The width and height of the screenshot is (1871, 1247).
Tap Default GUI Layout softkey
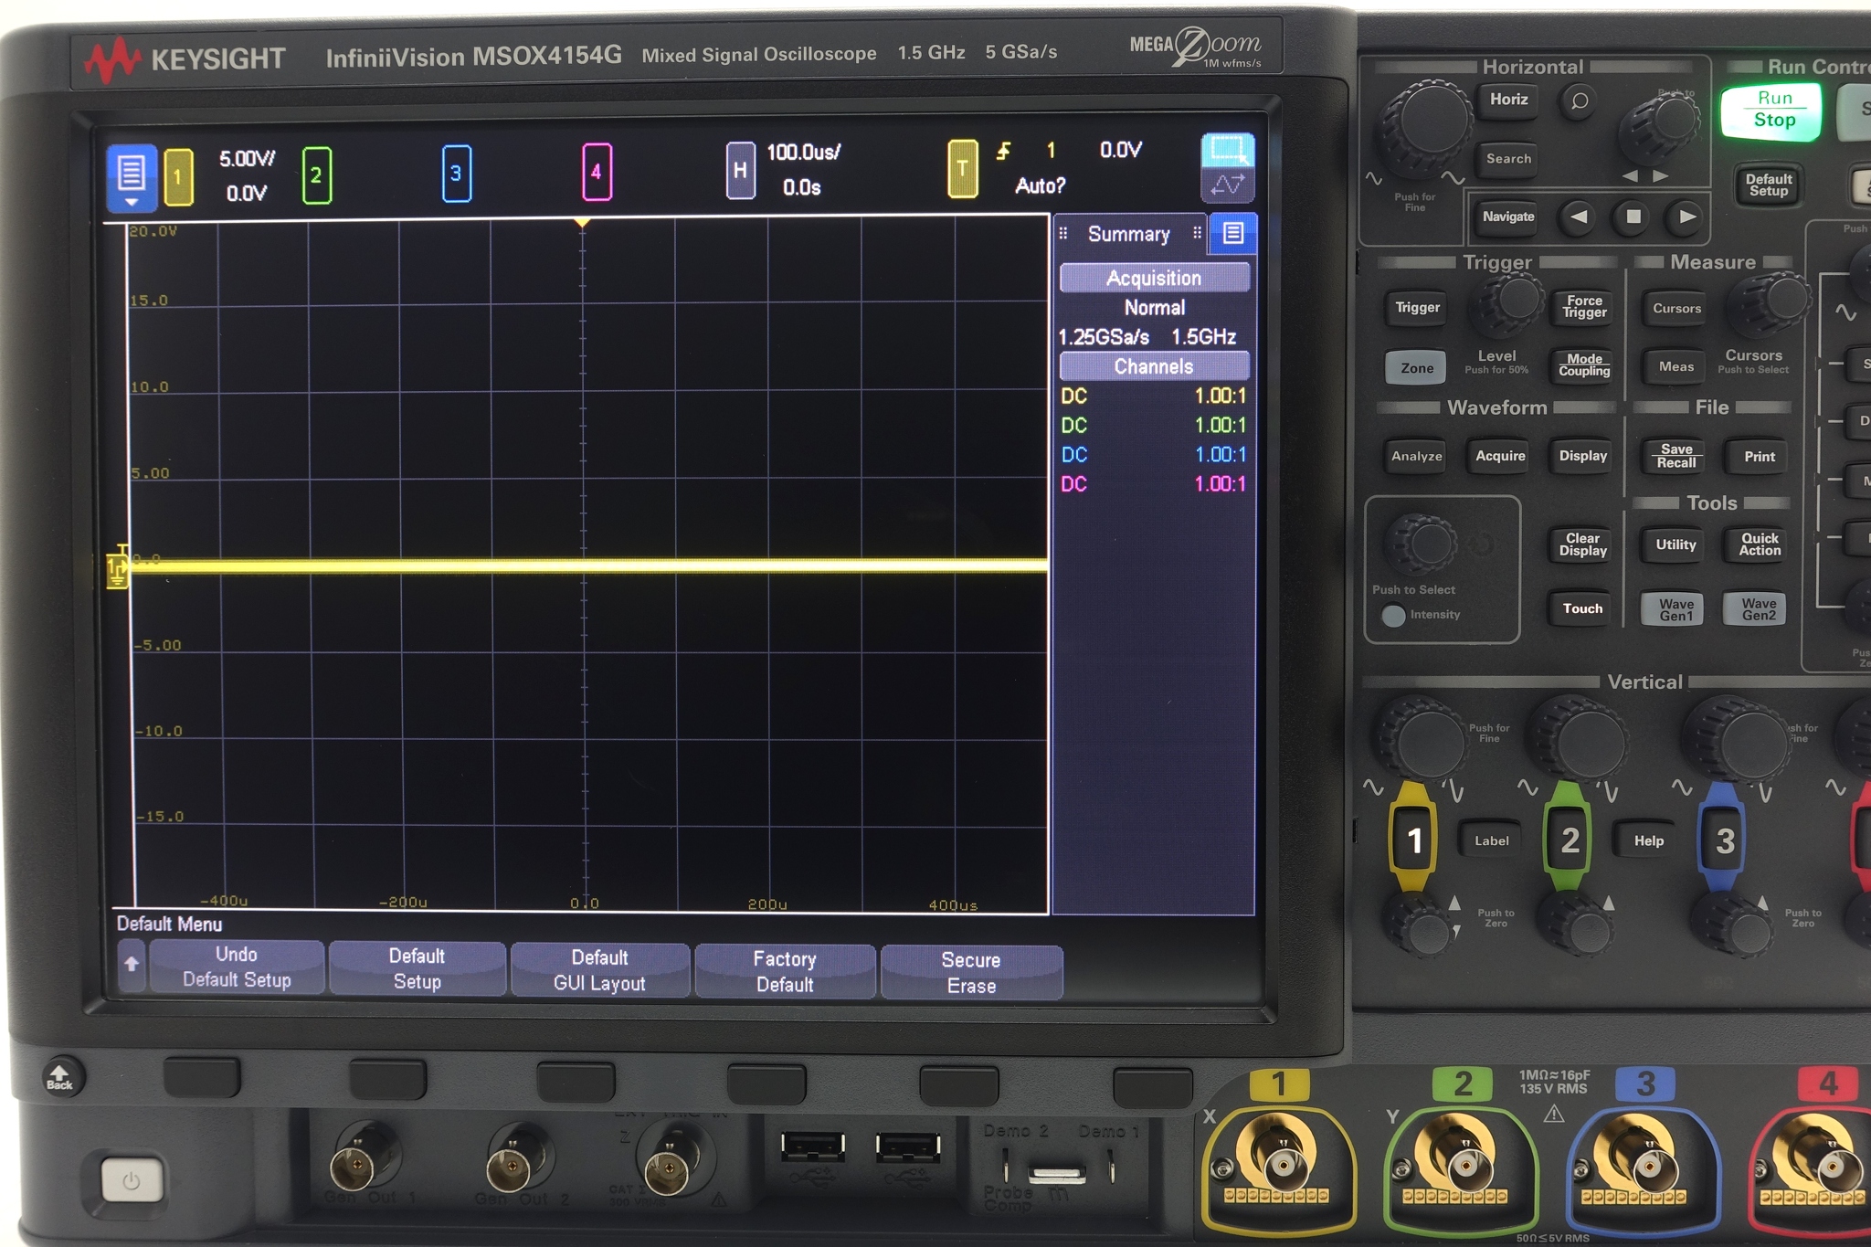[599, 970]
